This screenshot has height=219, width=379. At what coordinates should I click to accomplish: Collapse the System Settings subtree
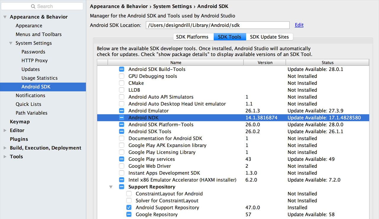(11, 43)
